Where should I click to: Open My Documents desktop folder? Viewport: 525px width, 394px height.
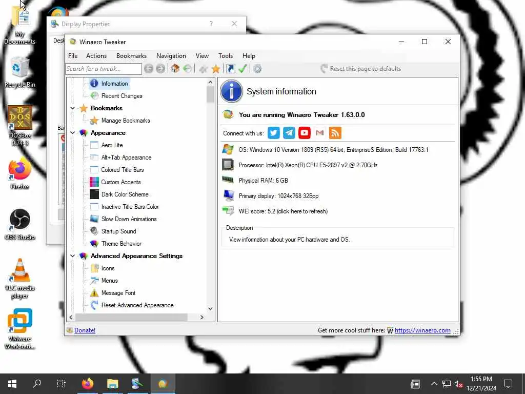[20, 26]
